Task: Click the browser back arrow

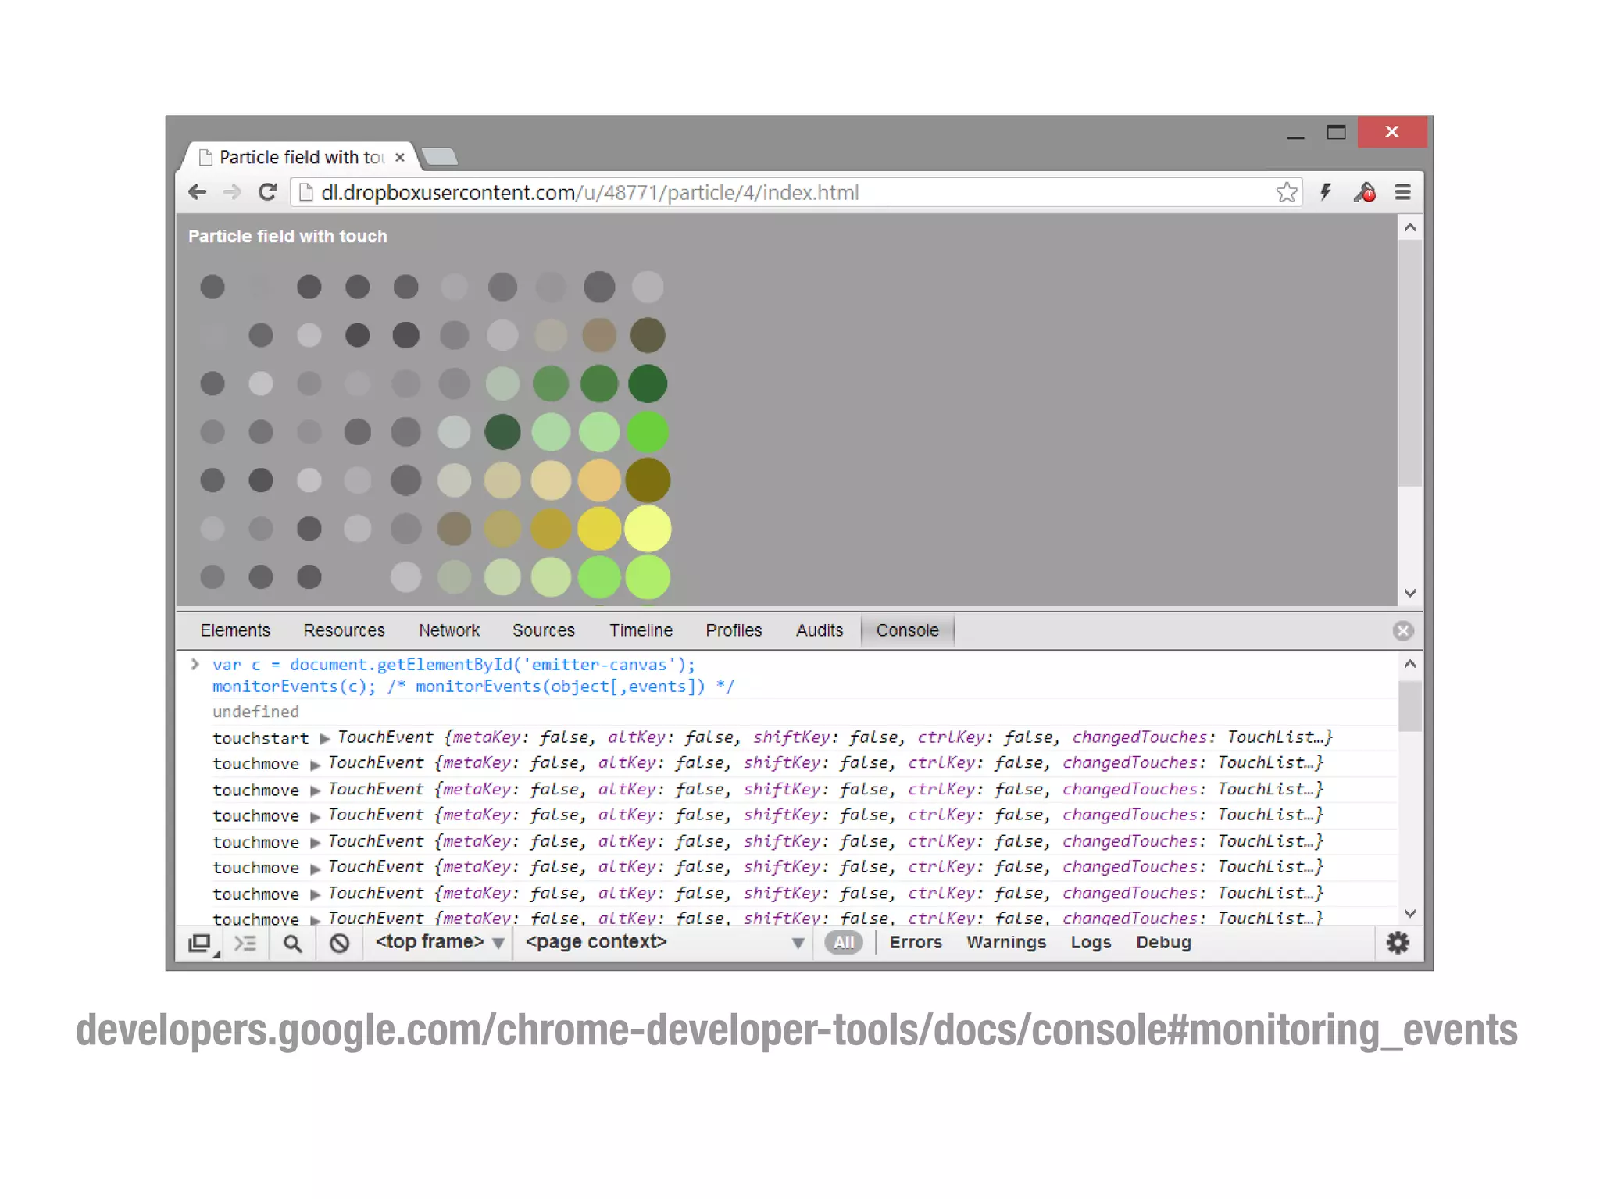Action: [198, 192]
